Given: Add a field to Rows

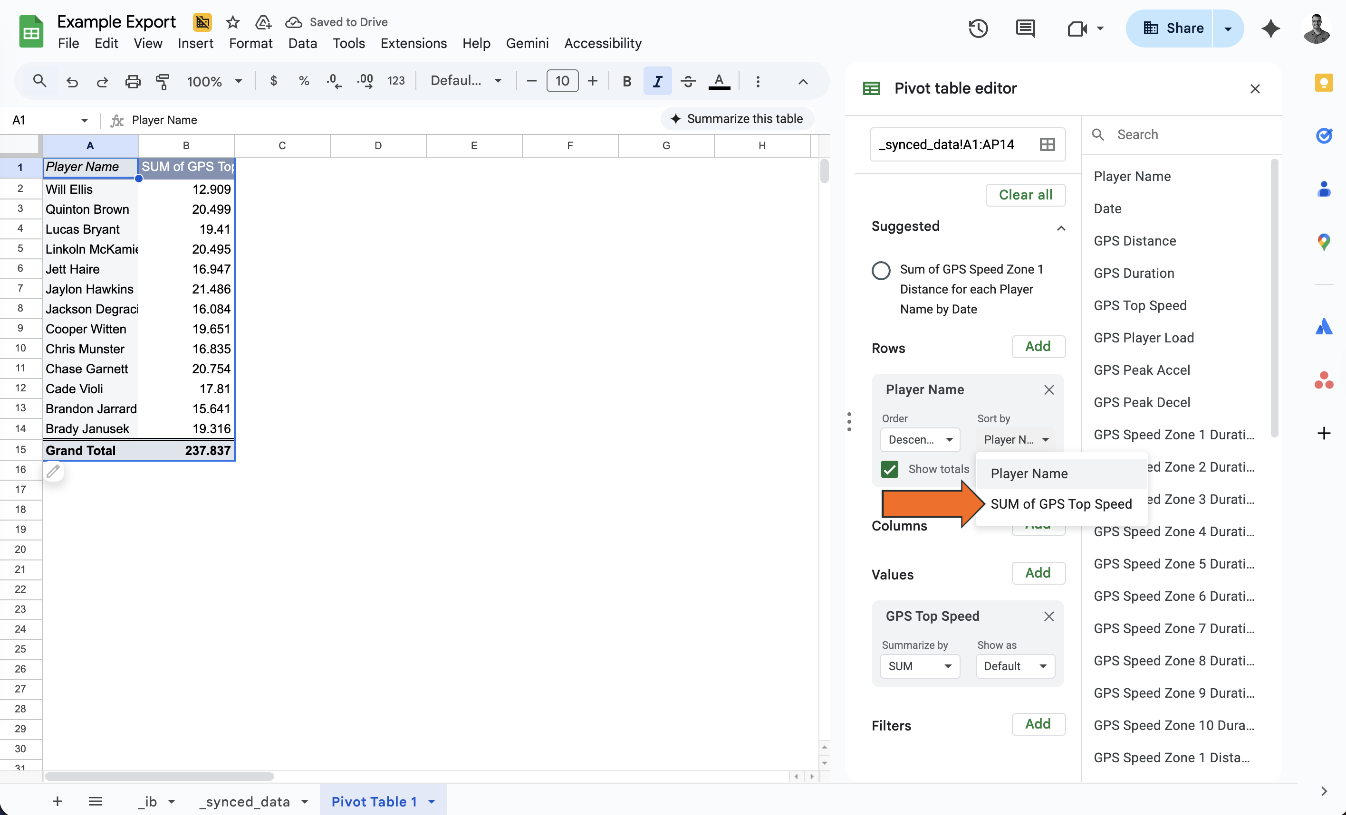Looking at the screenshot, I should click(1038, 346).
